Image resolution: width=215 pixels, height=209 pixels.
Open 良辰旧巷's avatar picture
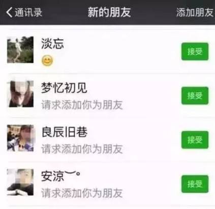(20, 138)
